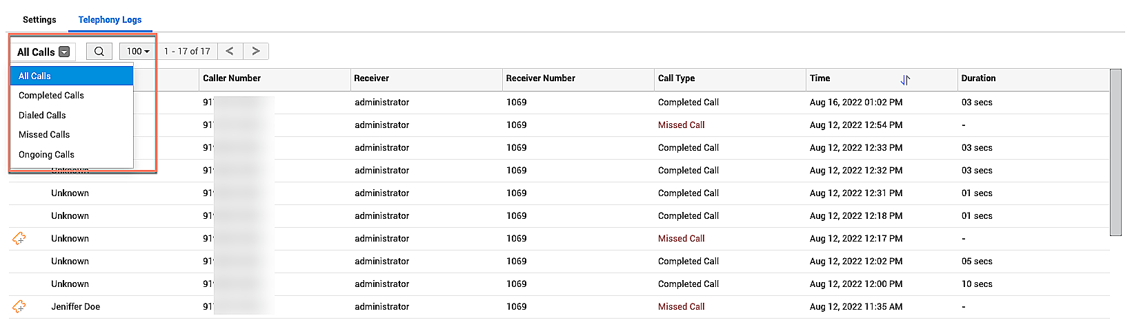This screenshot has height=320, width=1132.
Task: Go to next page arrow
Action: (x=256, y=51)
